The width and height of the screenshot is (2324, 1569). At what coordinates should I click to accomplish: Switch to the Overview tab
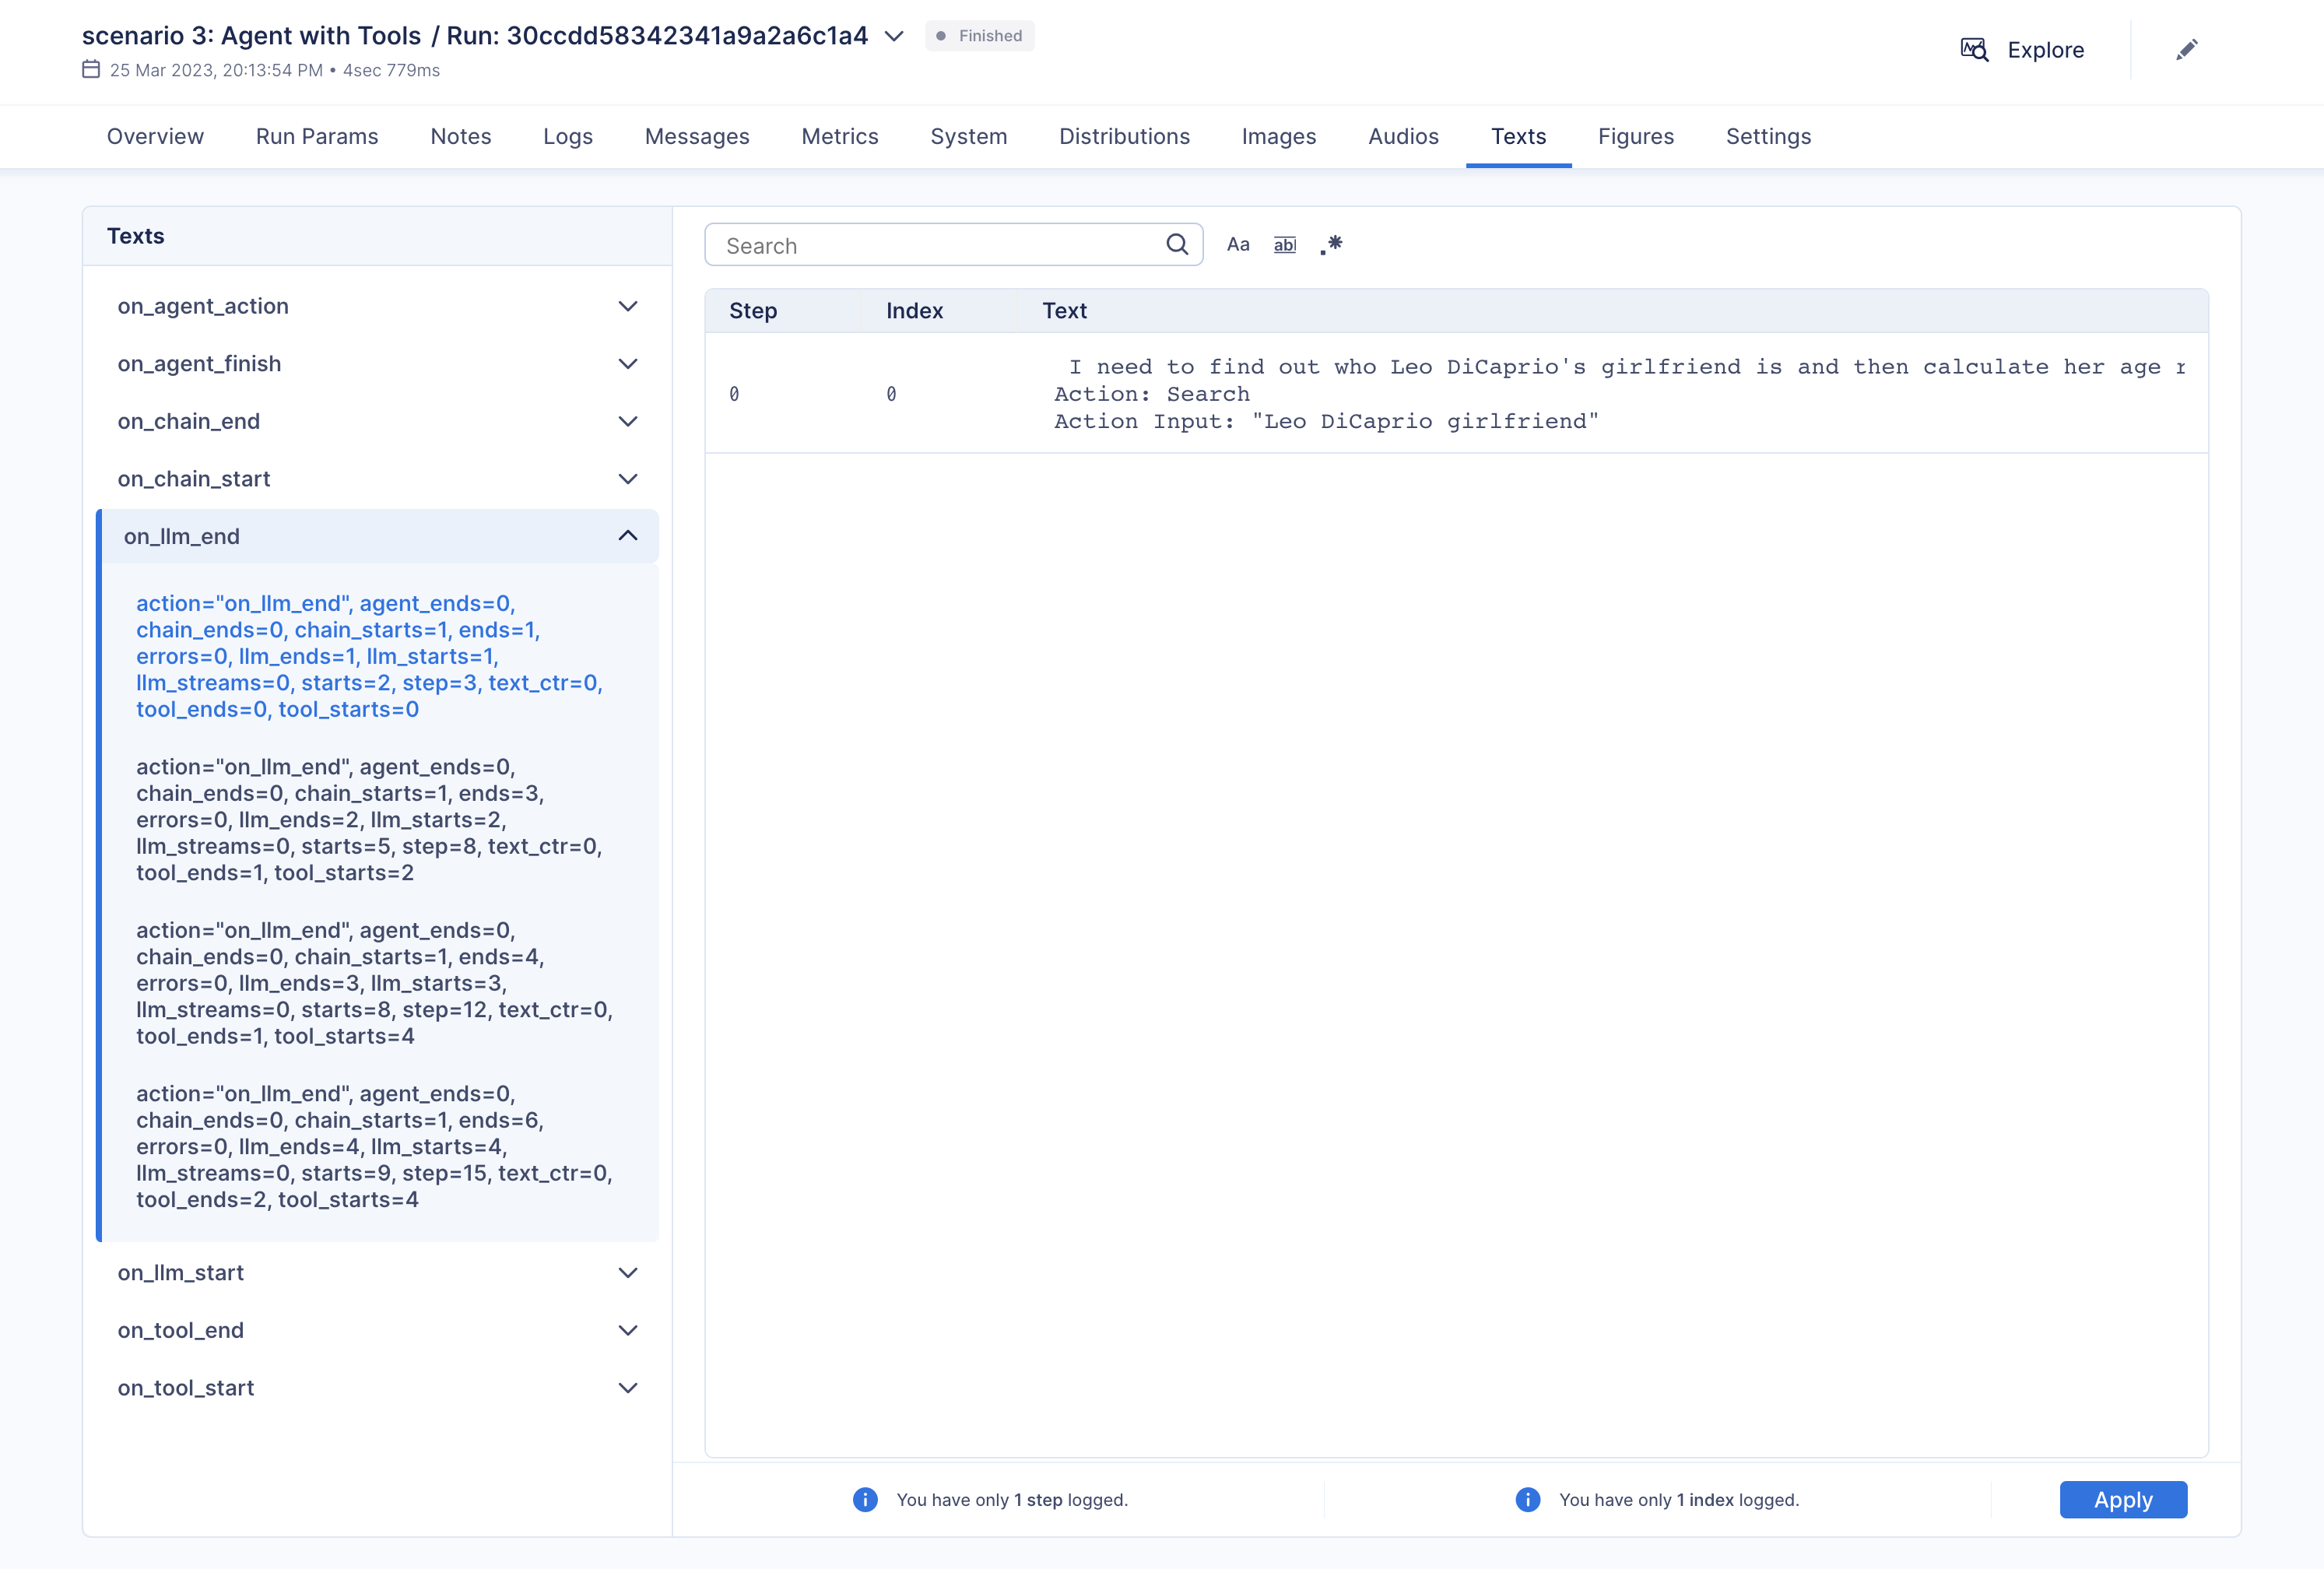coord(155,136)
